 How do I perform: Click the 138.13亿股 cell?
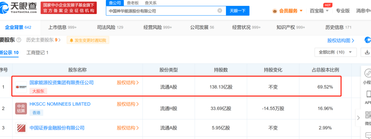(x=221, y=87)
